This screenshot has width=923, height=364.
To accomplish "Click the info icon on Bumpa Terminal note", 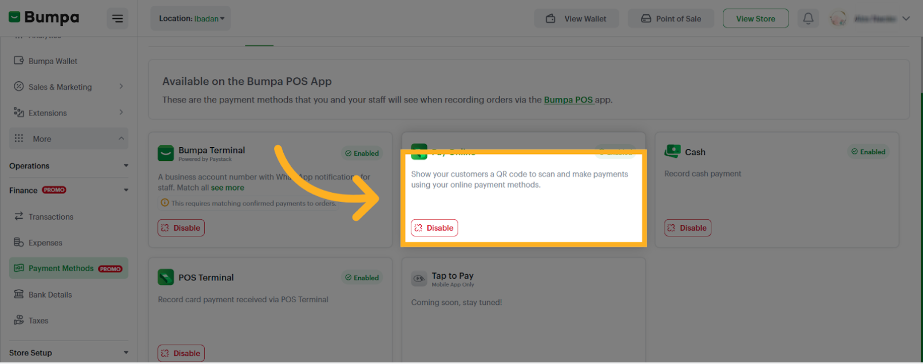I will click(165, 203).
